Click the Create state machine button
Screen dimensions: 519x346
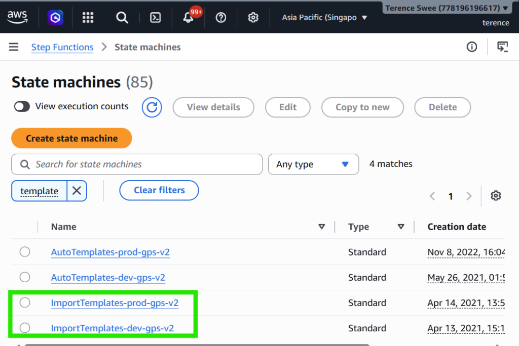click(x=71, y=138)
